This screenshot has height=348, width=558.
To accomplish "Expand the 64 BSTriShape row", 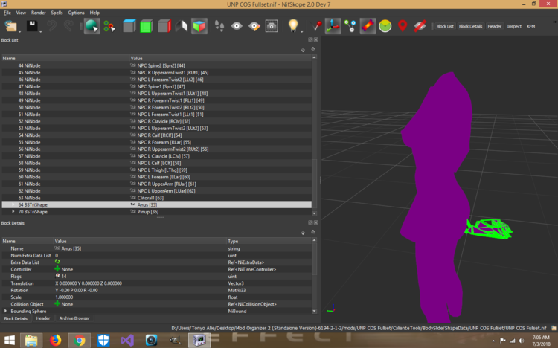I will [x=13, y=204].
